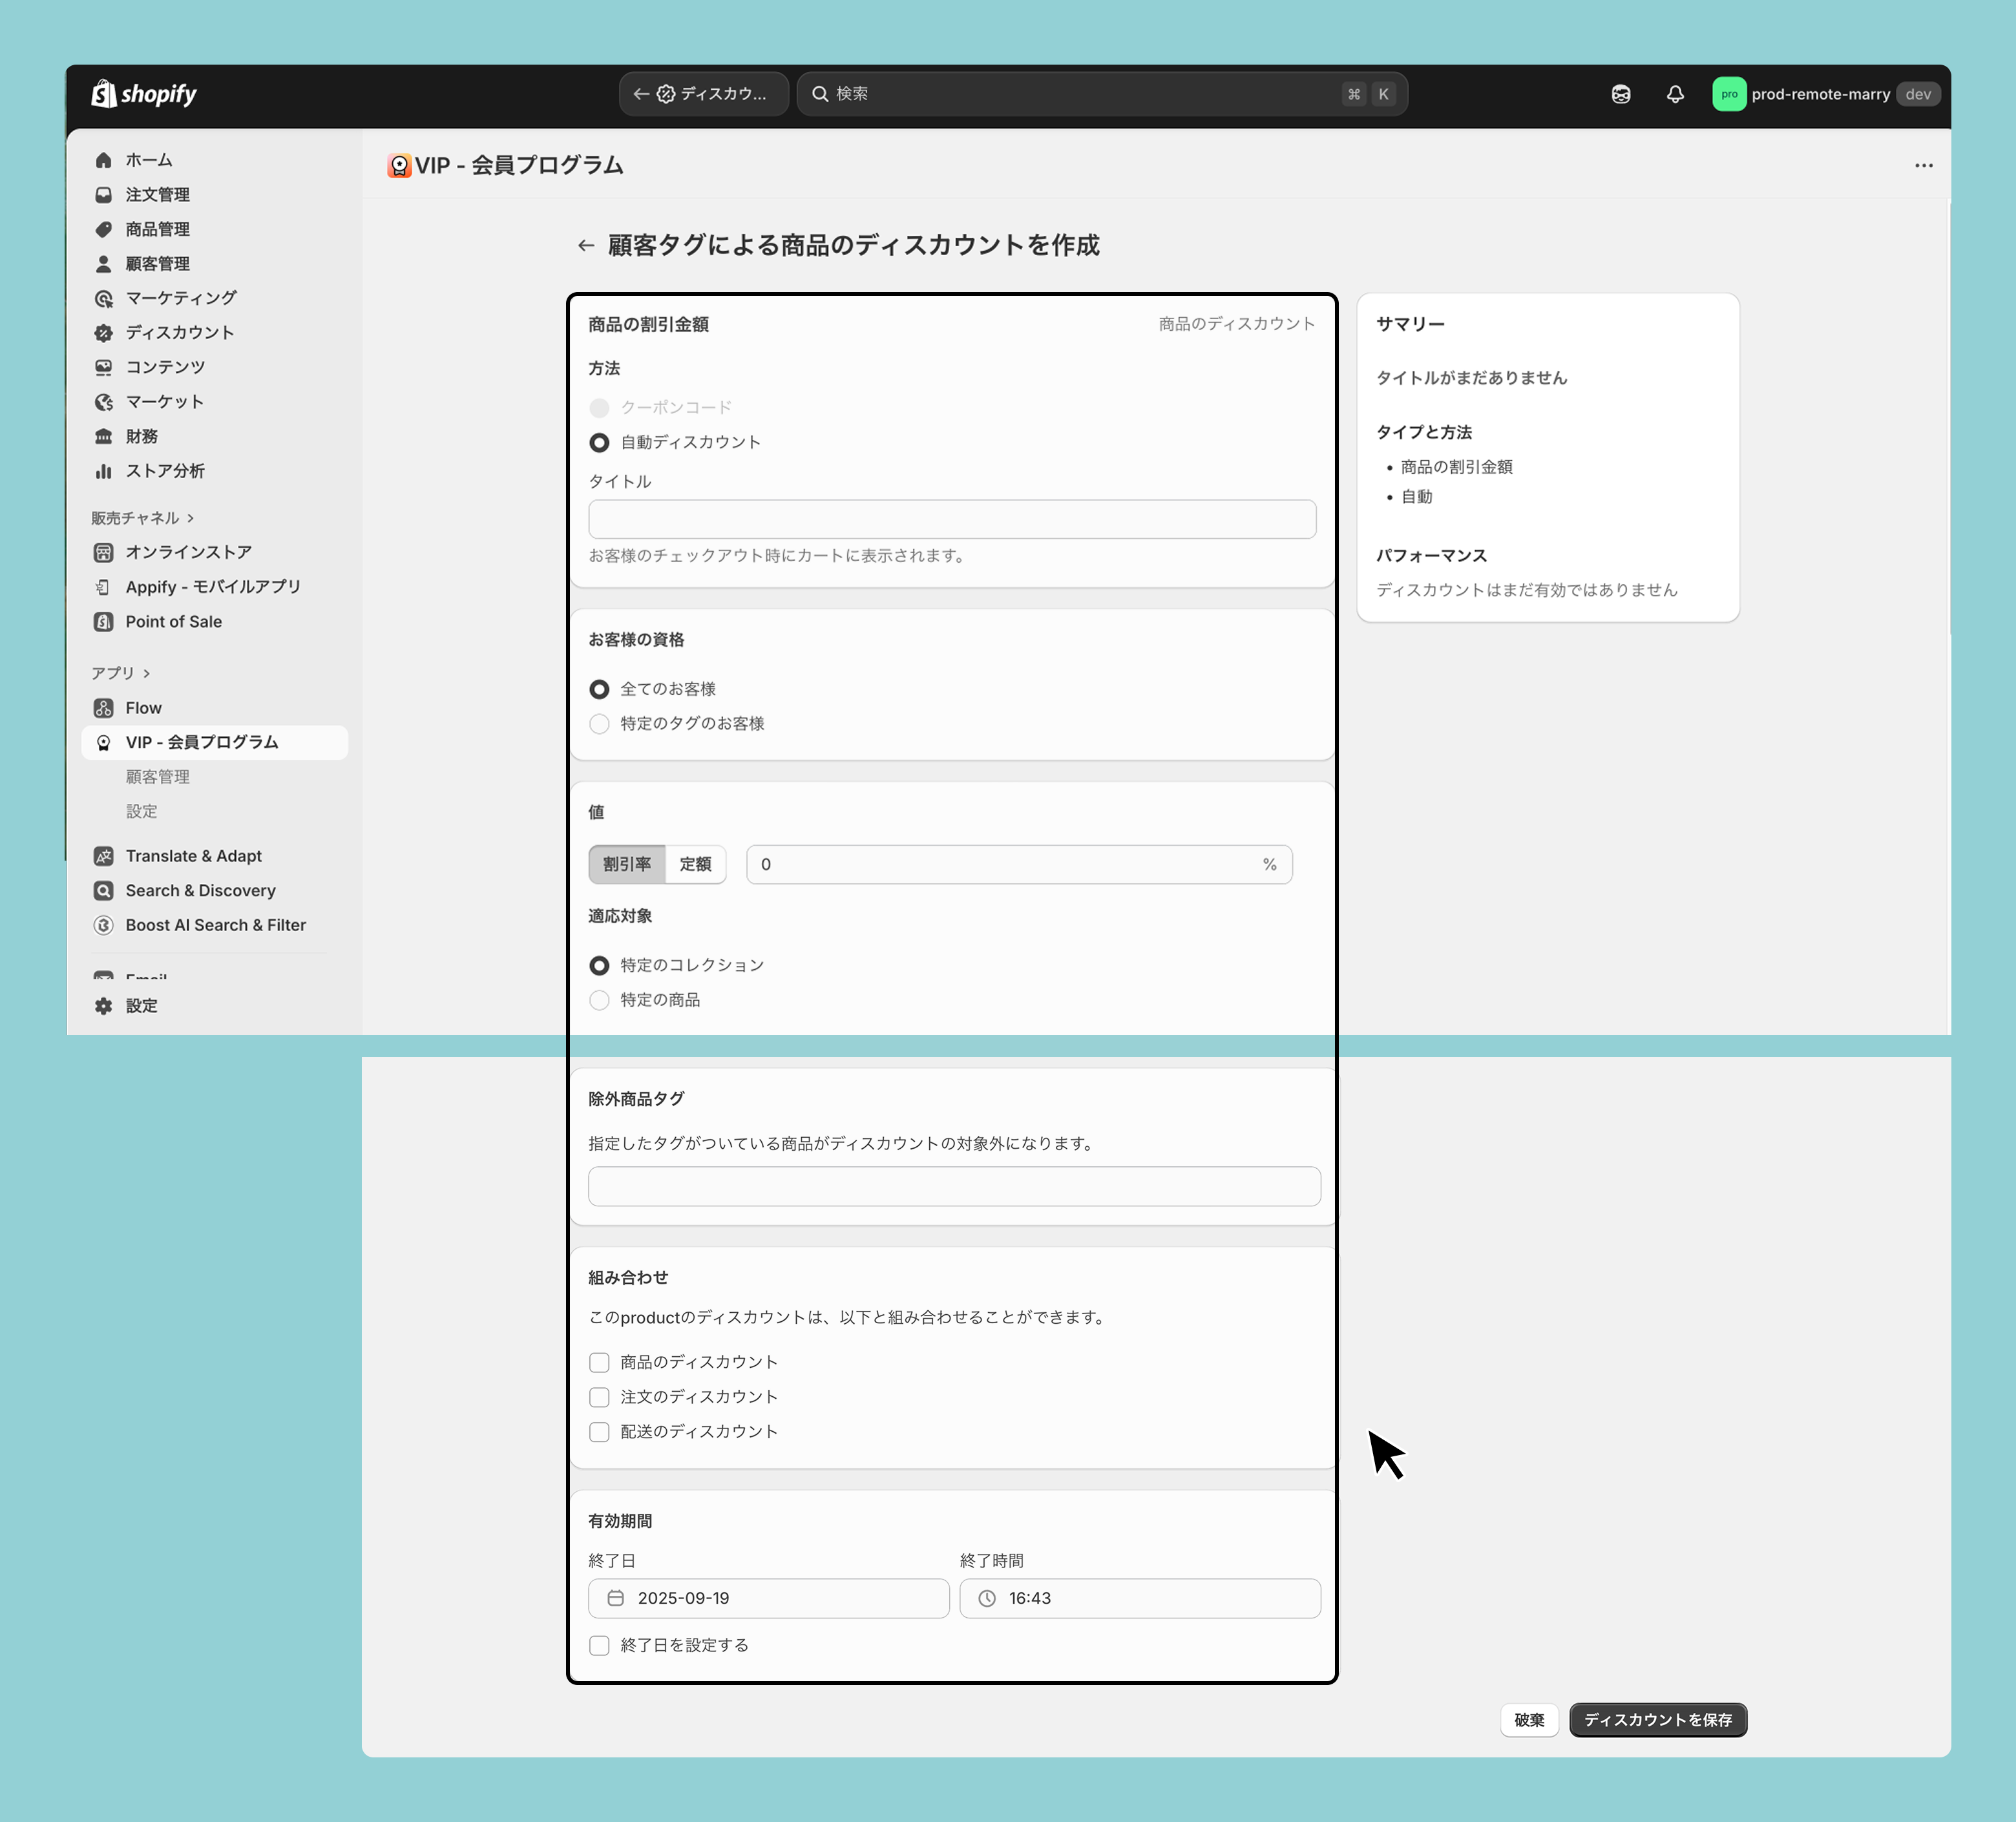Image resolution: width=2016 pixels, height=1822 pixels.
Task: Select 自動ディスカウント radio button
Action: (599, 442)
